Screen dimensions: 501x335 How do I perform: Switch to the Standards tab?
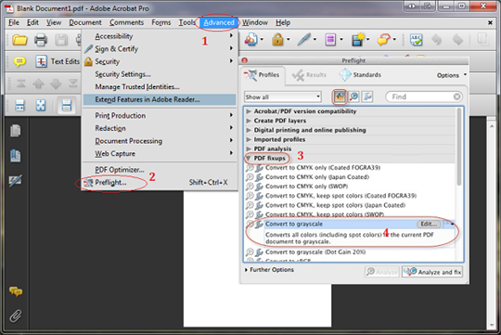coord(360,75)
